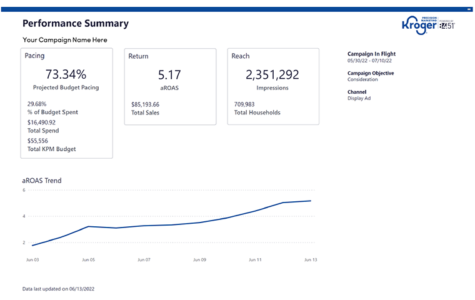The height and width of the screenshot is (300, 475).
Task: Select the Return card
Action: [x=170, y=86]
